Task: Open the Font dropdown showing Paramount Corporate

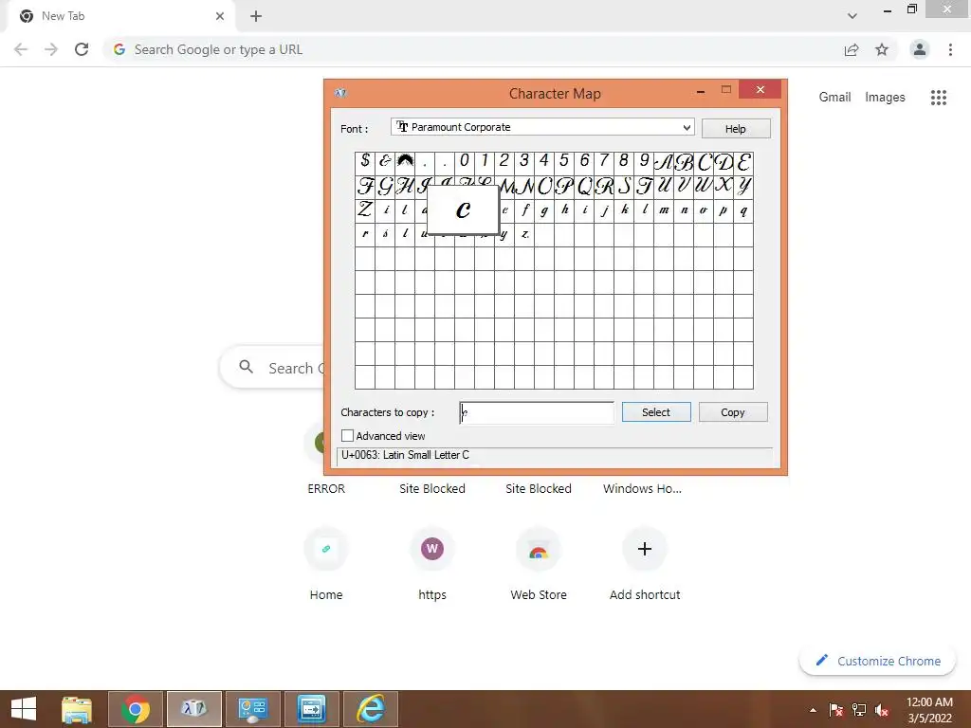Action: pyautogui.click(x=542, y=127)
